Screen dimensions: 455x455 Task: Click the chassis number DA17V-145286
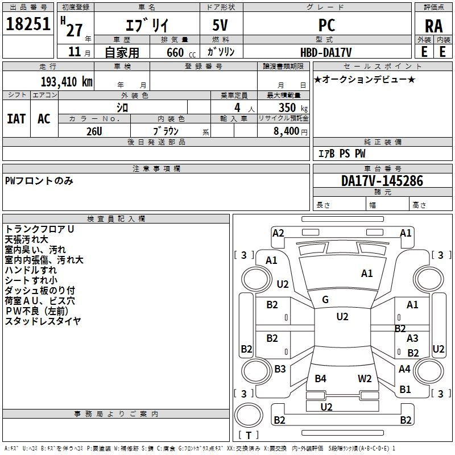tap(382, 181)
